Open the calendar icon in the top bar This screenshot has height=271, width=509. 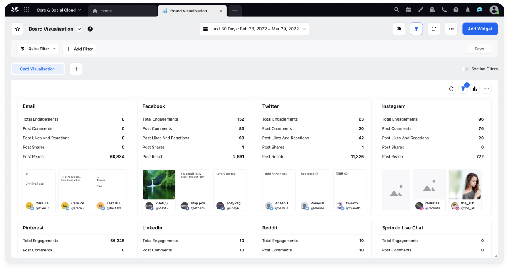(408, 10)
